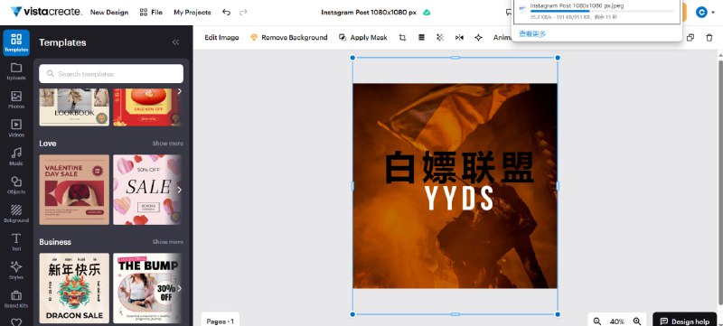Click Remove Background
The width and height of the screenshot is (723, 326).
289,38
